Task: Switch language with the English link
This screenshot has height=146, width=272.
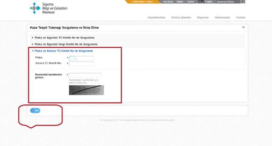Action: pos(209,1)
